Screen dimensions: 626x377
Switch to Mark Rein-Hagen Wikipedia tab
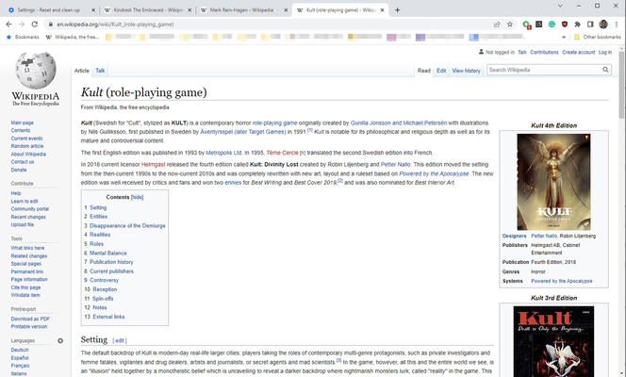[x=241, y=10]
